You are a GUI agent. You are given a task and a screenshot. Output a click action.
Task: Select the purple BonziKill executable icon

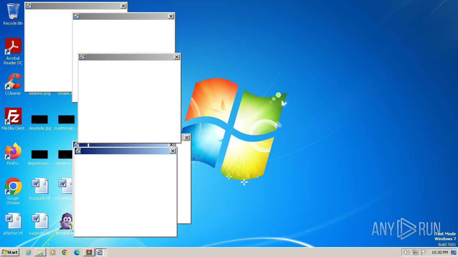[x=66, y=225]
